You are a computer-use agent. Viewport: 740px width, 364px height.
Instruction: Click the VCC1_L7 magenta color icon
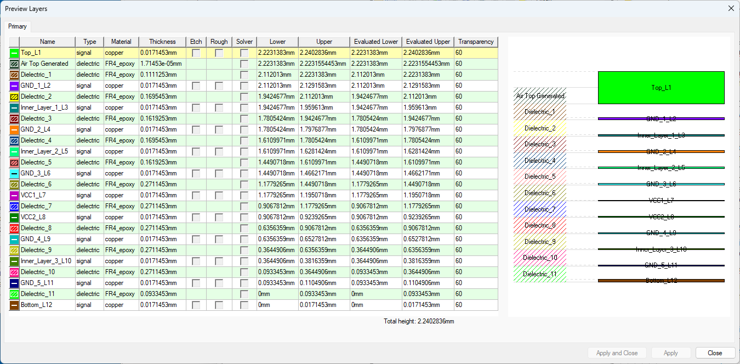click(14, 195)
